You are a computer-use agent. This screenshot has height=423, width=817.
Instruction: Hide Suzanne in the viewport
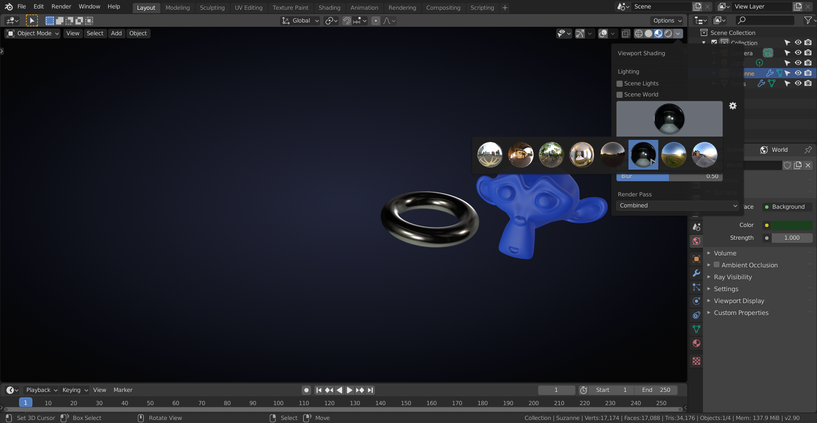798,73
